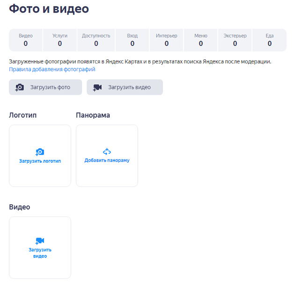Click the camera icon on Загрузить фото button
294x285 pixels.
click(20, 87)
